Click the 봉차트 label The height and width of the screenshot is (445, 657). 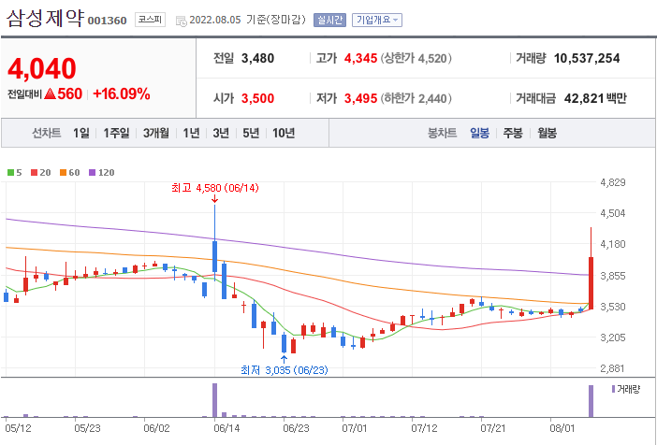click(x=442, y=133)
